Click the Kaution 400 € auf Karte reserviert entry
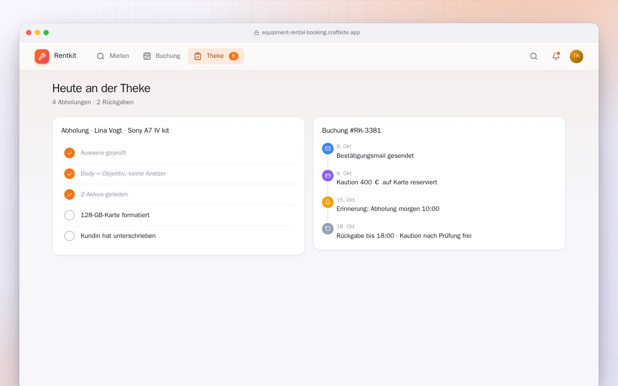618x386 pixels. pyautogui.click(x=387, y=182)
